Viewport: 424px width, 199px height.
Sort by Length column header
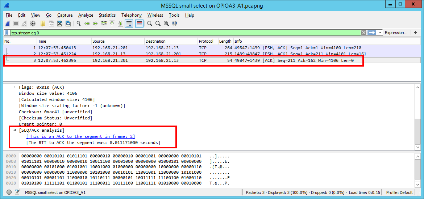[225, 41]
